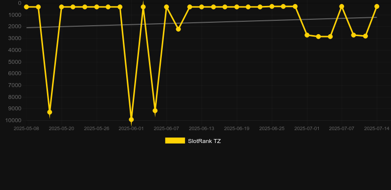Select the dip point near 9200 before 2025-06-07

(155, 111)
